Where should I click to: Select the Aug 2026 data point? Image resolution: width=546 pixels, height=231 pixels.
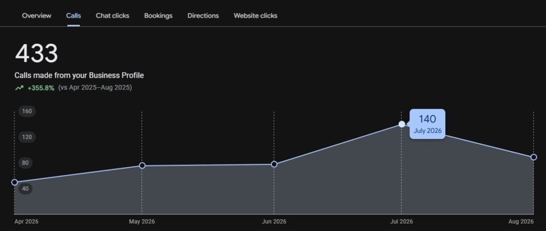tap(533, 157)
